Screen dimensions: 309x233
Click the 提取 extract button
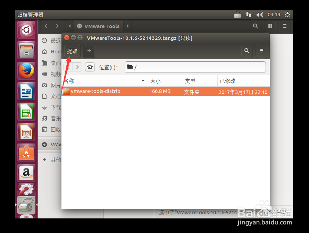tap(72, 51)
